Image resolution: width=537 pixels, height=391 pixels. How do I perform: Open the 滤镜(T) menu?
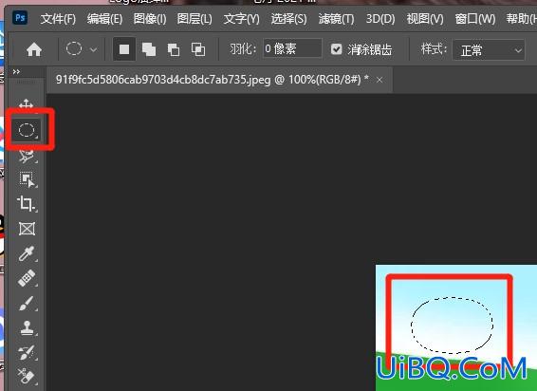(336, 18)
